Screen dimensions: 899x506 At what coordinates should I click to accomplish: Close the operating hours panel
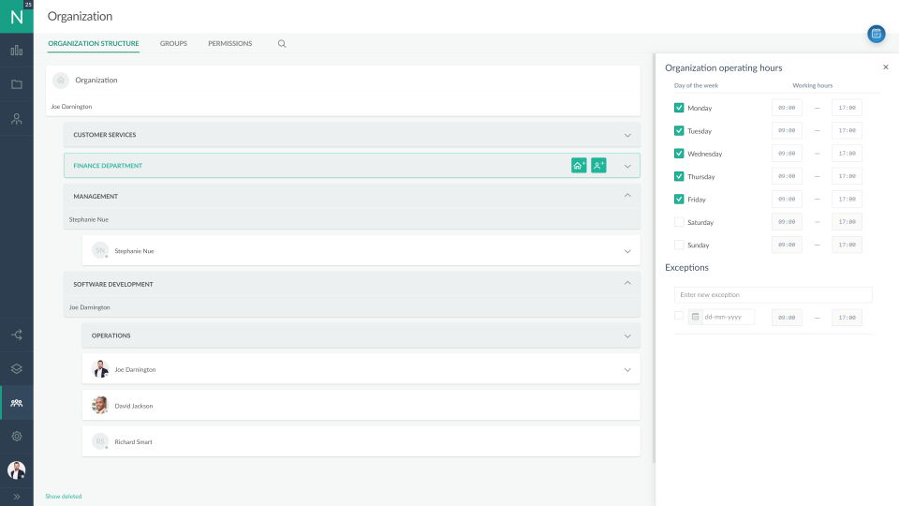886,67
